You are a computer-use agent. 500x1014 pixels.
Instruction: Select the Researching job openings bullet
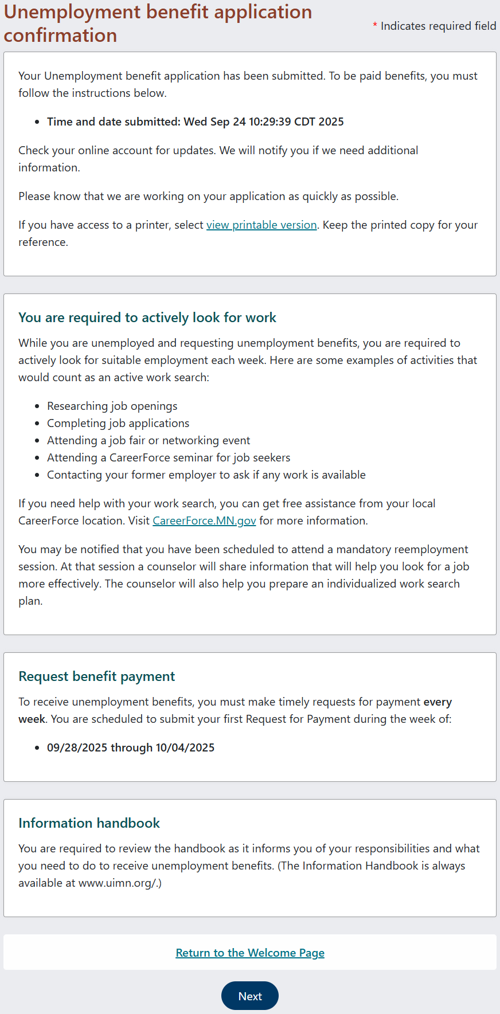coord(112,406)
